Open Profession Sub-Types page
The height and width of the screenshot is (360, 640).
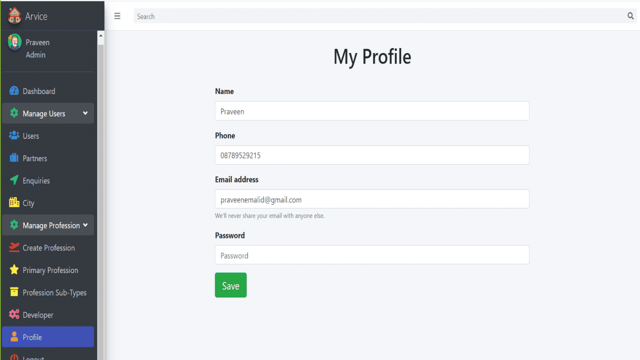pos(48,292)
